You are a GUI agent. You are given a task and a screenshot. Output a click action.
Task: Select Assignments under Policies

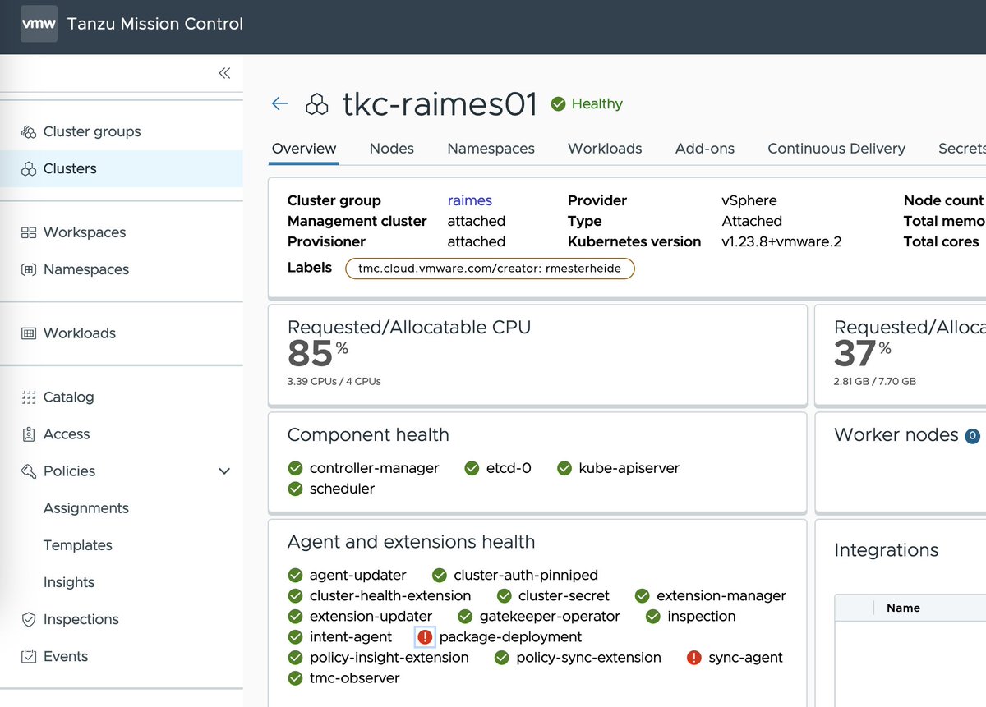(86, 508)
